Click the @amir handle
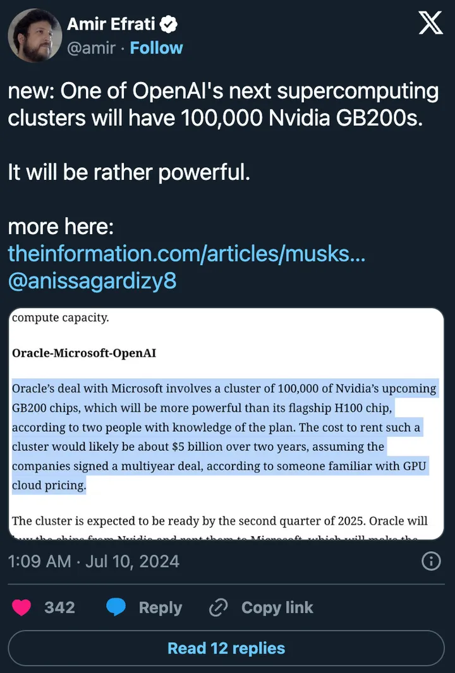 tap(88, 48)
